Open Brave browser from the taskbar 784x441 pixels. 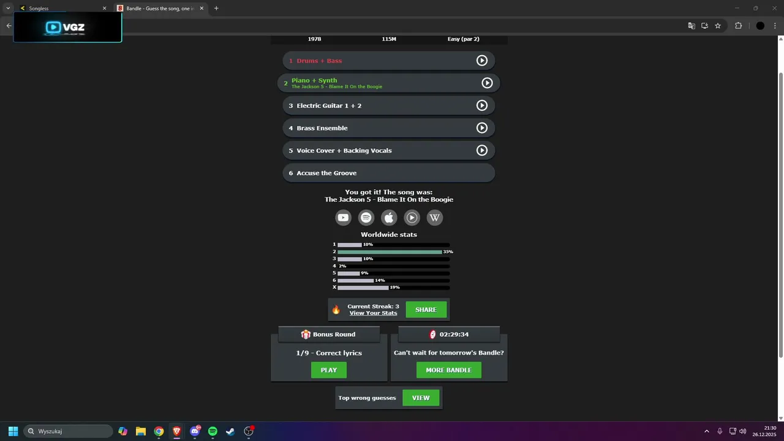176,431
